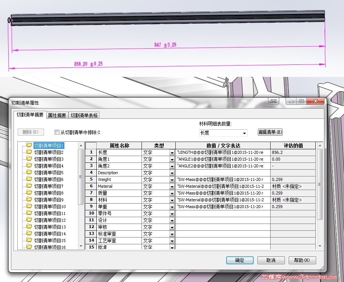Open help via 帮助(H) button

point(302,260)
